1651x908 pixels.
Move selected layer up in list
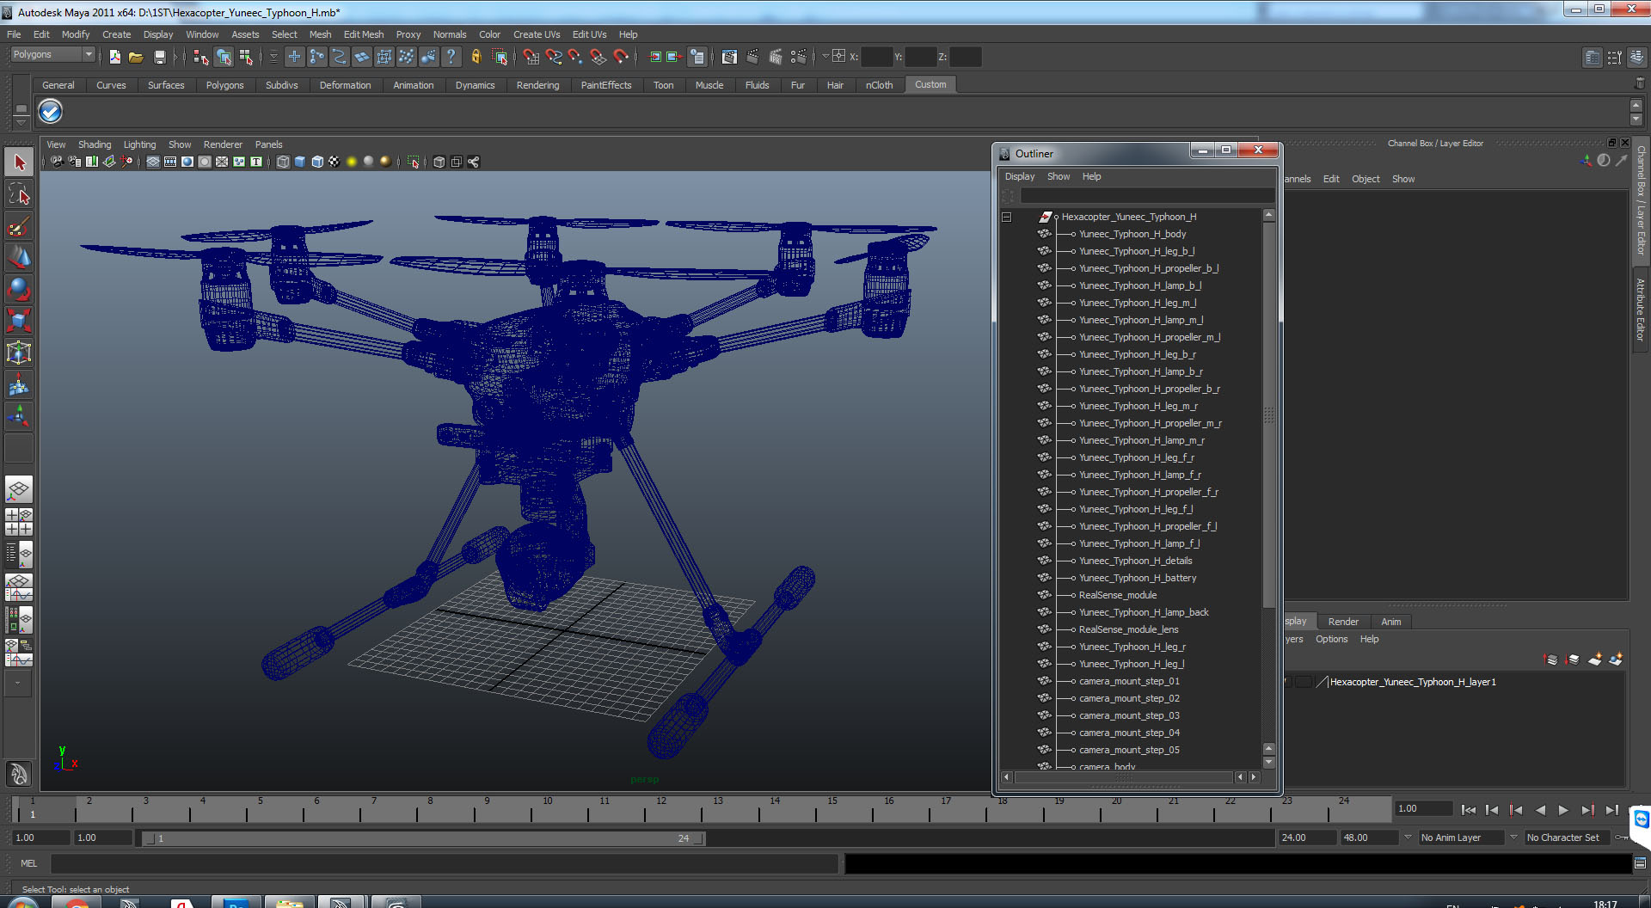tap(1551, 660)
